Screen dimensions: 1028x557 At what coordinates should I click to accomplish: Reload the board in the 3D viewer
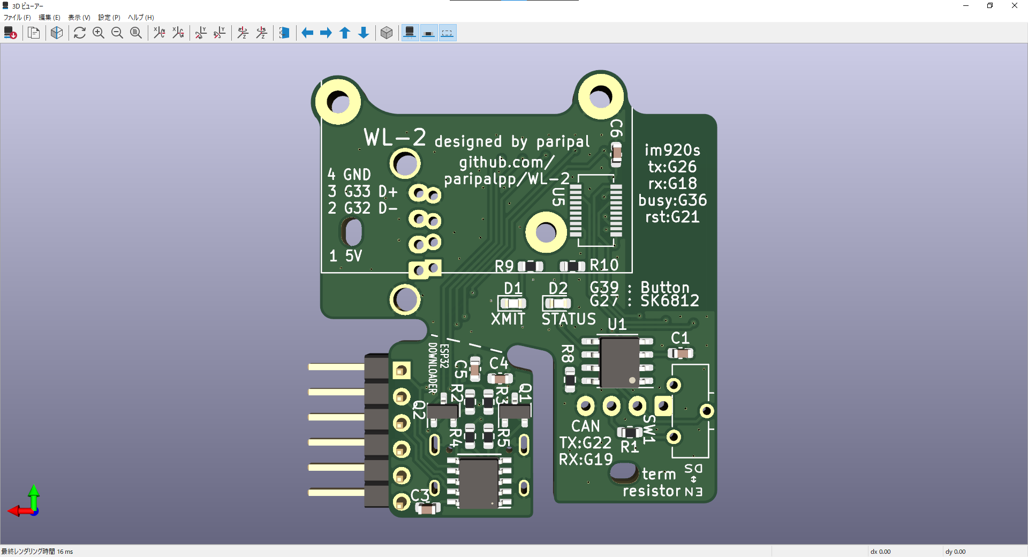(x=11, y=33)
